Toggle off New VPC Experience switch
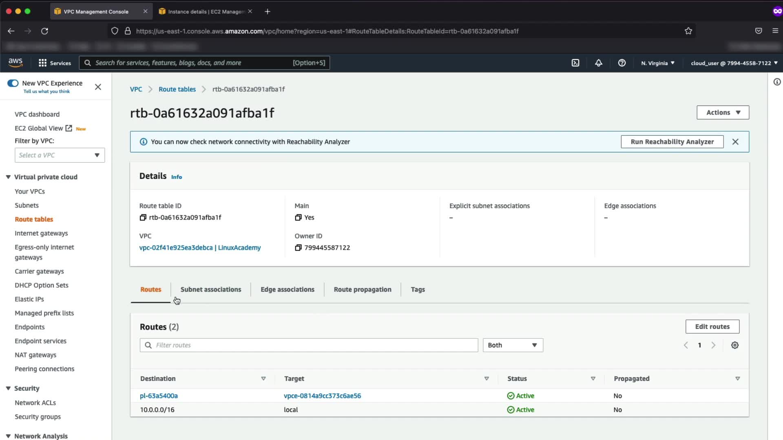 pyautogui.click(x=13, y=83)
